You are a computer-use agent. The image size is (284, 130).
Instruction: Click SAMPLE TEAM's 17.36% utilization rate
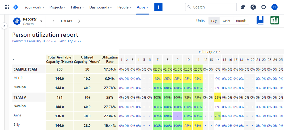pyautogui.click(x=110, y=69)
